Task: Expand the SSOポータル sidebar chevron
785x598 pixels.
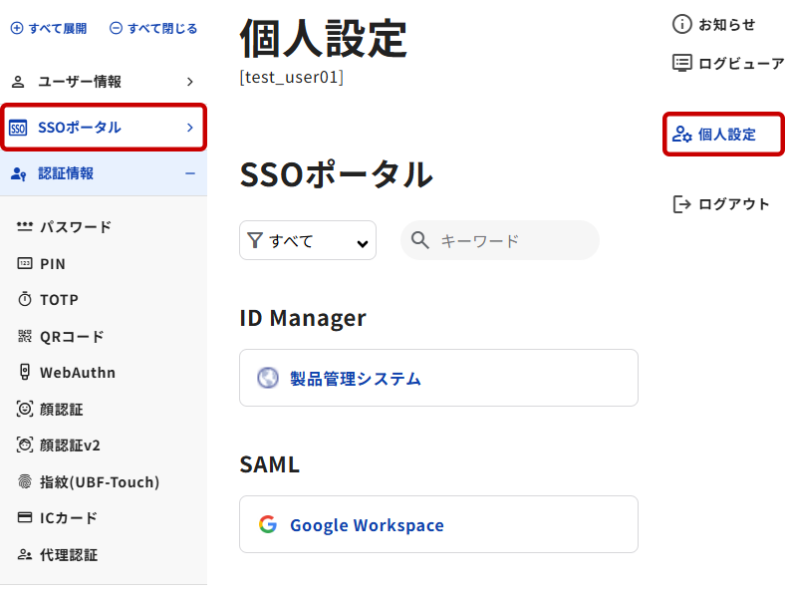Action: click(189, 128)
